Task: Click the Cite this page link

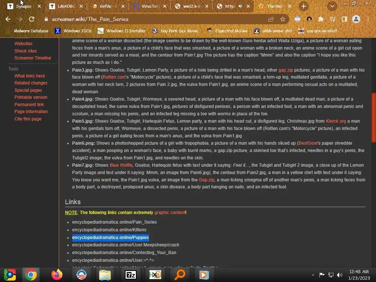Action: (28, 119)
